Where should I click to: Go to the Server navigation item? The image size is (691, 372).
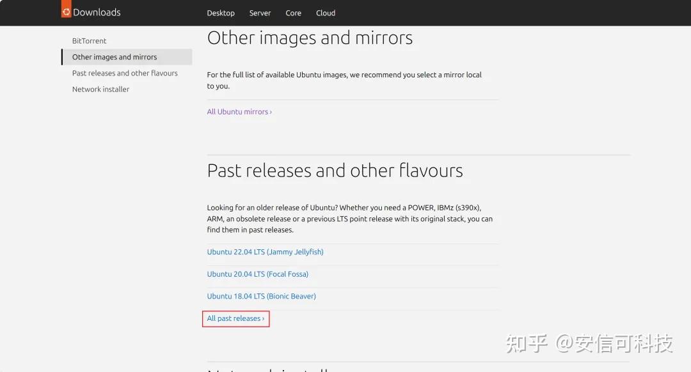[260, 13]
